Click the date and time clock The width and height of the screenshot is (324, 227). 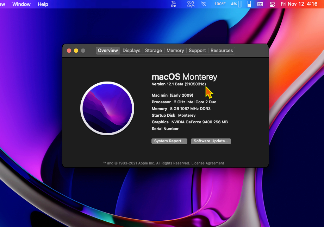click(x=299, y=4)
